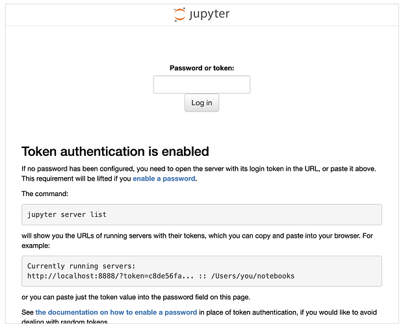Image resolution: width=401 pixels, height=324 pixels.
Task: Click the 'dealing with random tokens' text line
Action: tap(64, 321)
